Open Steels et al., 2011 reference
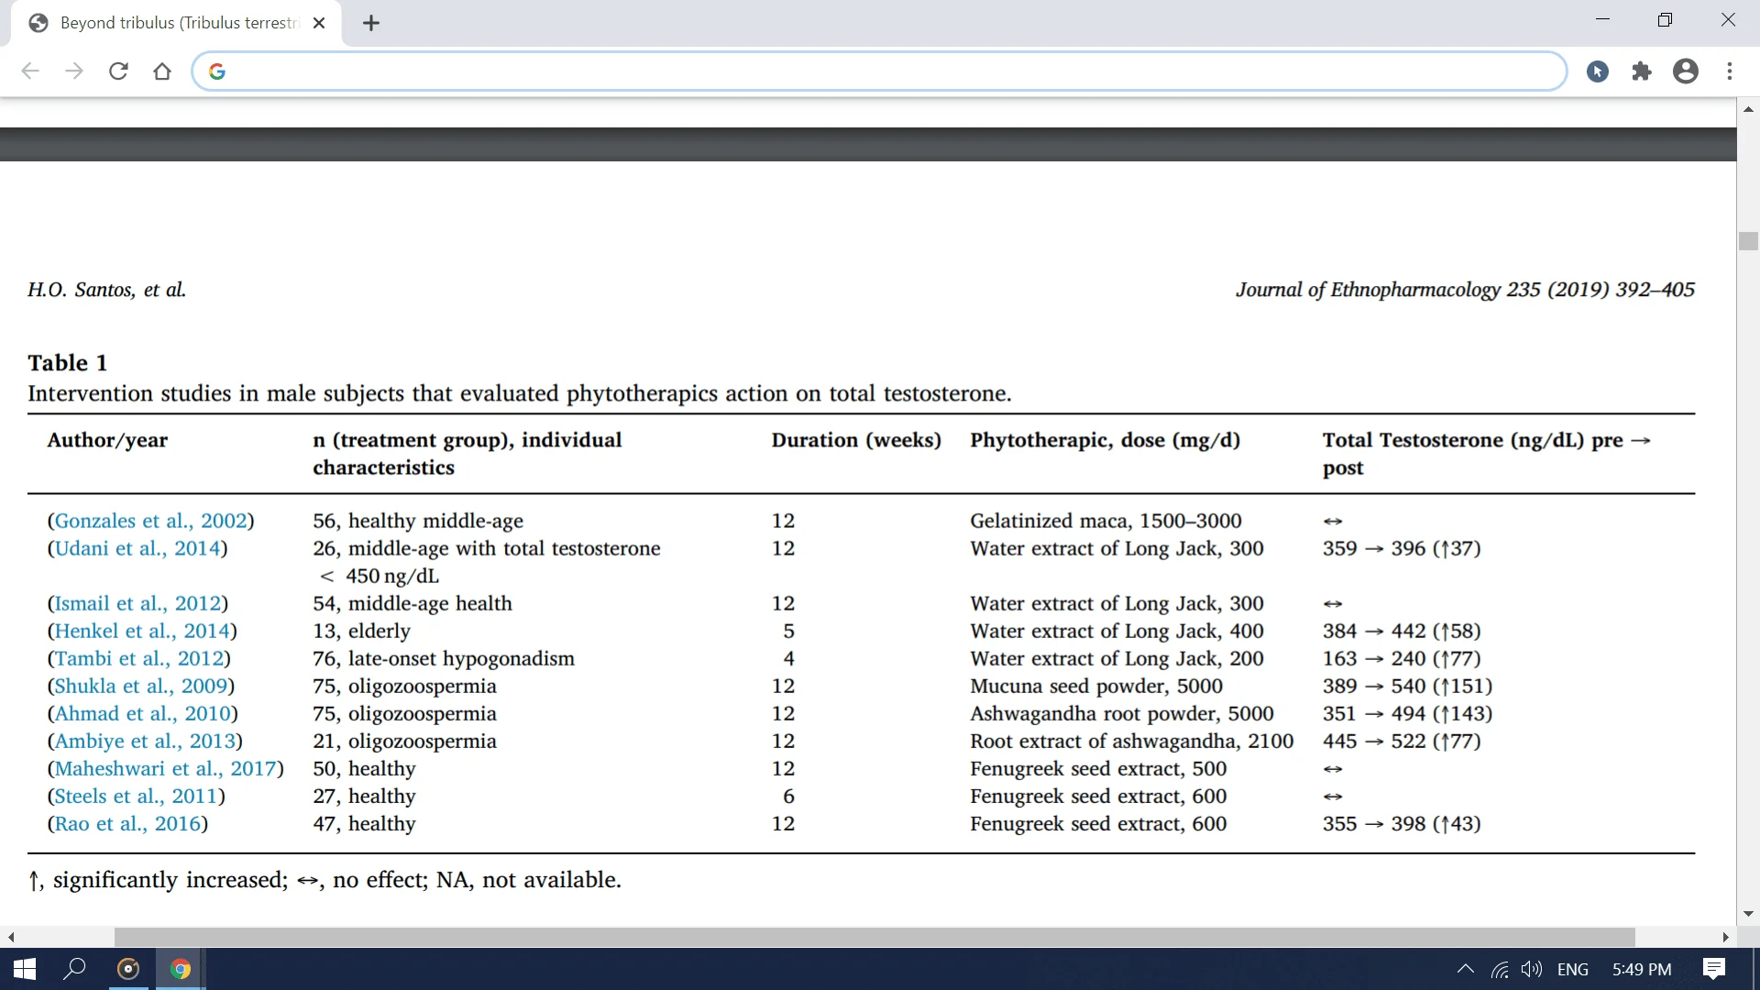Image resolution: width=1760 pixels, height=990 pixels. coord(137,796)
